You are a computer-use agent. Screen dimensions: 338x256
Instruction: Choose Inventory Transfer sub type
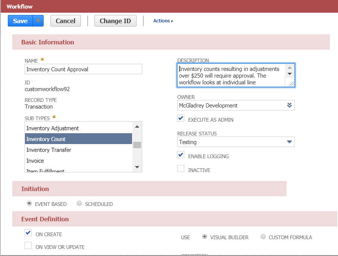pyautogui.click(x=49, y=150)
